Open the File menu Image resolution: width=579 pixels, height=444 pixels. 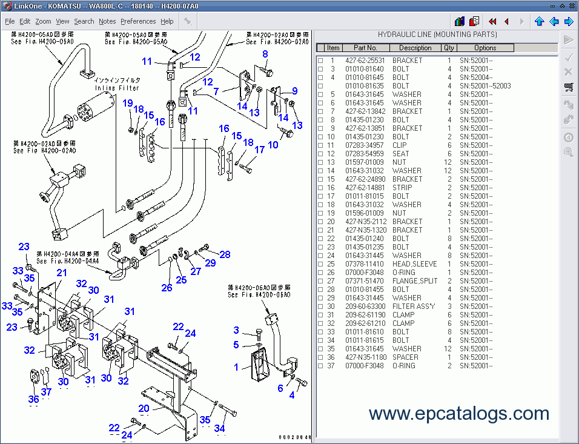(x=10, y=21)
